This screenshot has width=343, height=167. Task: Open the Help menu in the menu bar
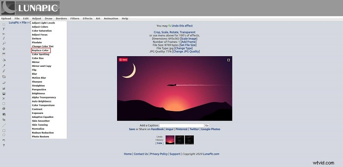[125, 18]
